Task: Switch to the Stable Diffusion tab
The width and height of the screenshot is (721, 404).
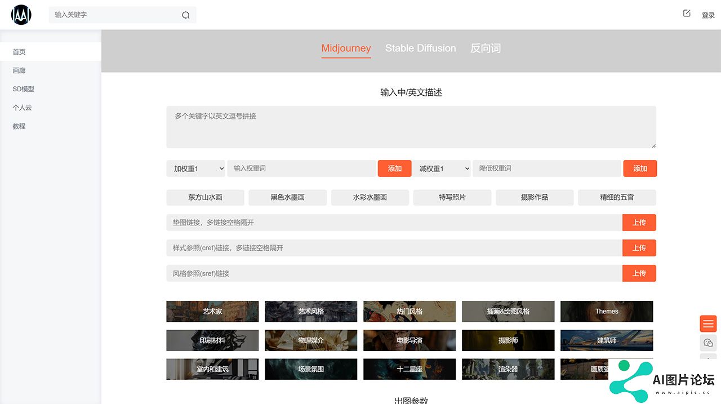Action: pyautogui.click(x=420, y=48)
